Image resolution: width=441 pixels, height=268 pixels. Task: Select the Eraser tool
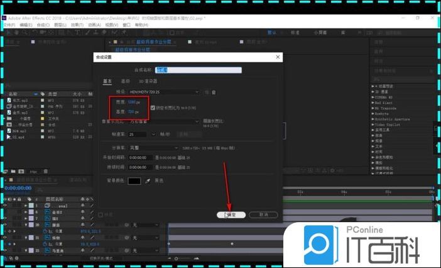pos(104,33)
